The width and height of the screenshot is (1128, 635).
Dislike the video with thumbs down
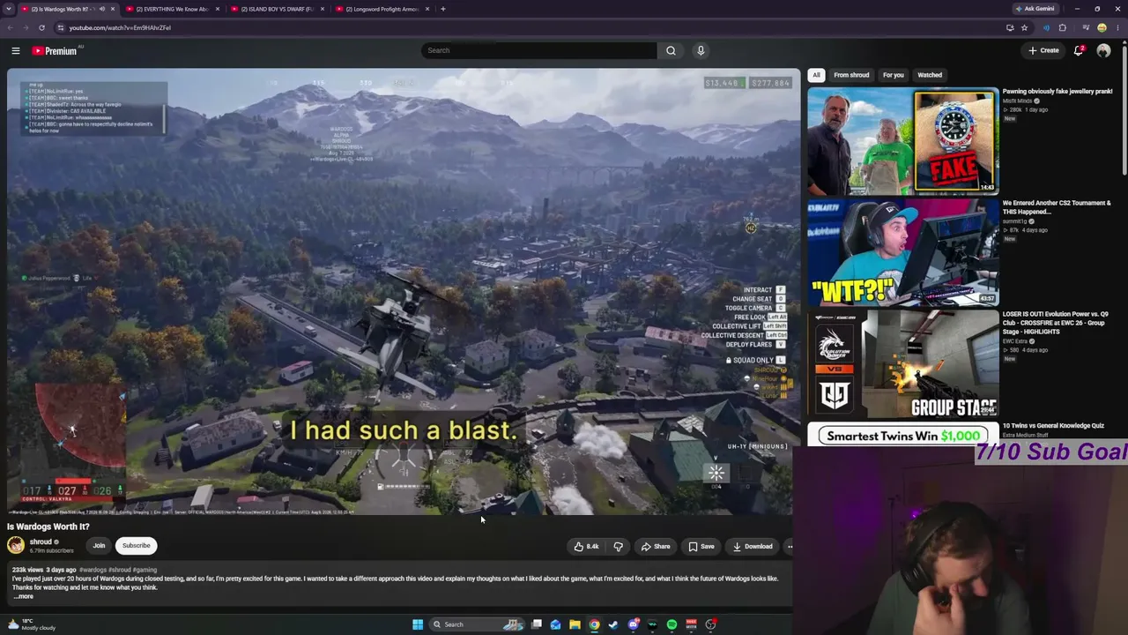click(x=618, y=546)
